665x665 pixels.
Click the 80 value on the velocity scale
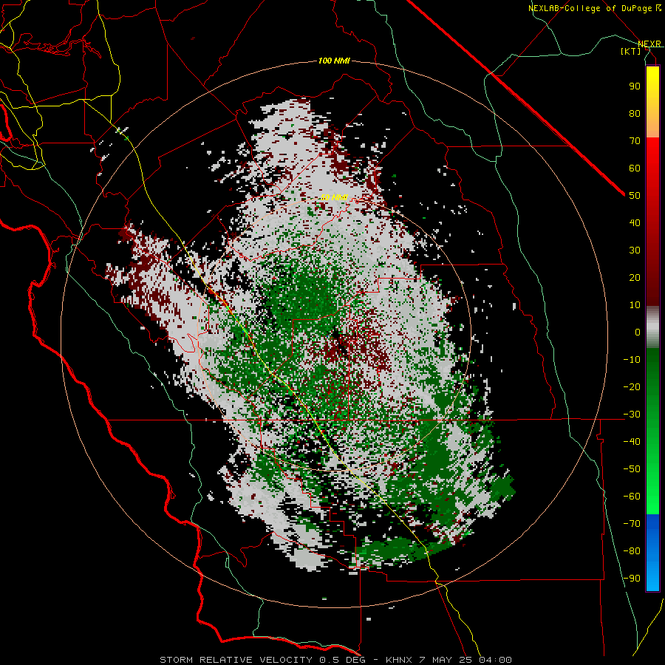(x=635, y=114)
